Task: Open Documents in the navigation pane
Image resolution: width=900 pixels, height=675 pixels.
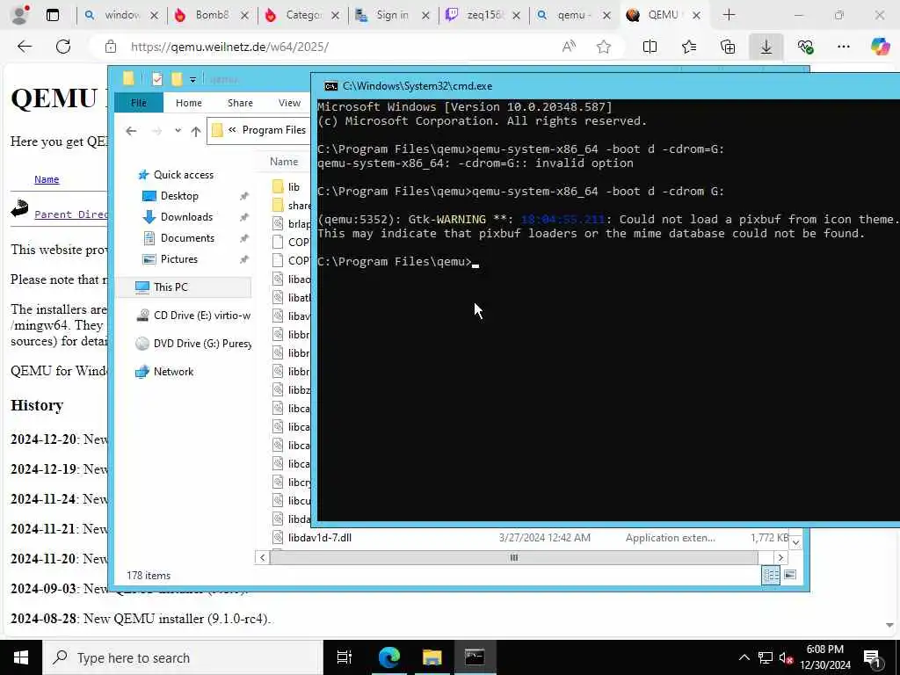Action: point(187,237)
